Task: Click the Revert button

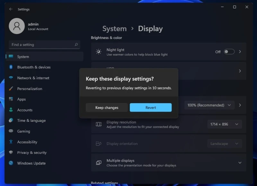Action: click(151, 108)
